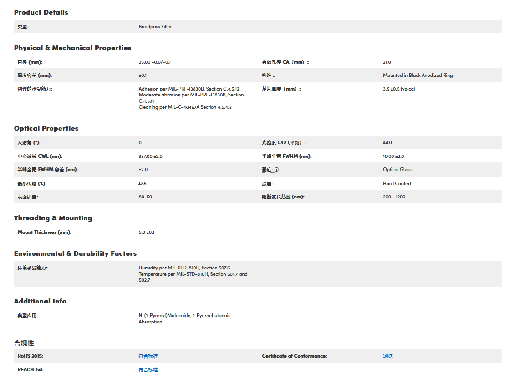Image resolution: width=505 pixels, height=384 pixels.
Task: Click the Additional Info heading
Action: click(x=40, y=301)
